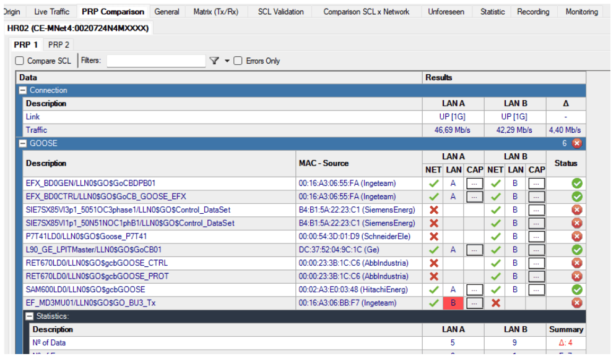Click into the Filters text field
The width and height of the screenshot is (616, 359).
click(x=155, y=61)
